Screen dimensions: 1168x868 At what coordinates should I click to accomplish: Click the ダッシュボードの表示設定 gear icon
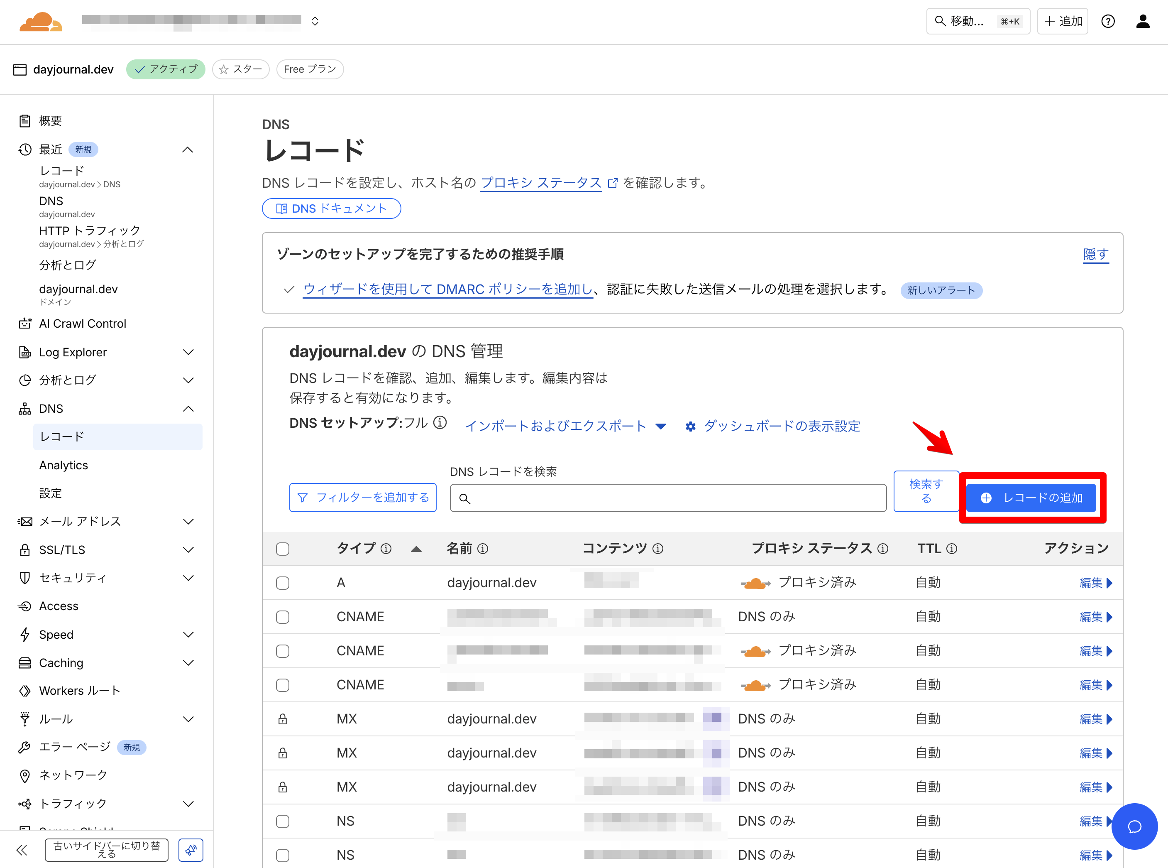(690, 427)
